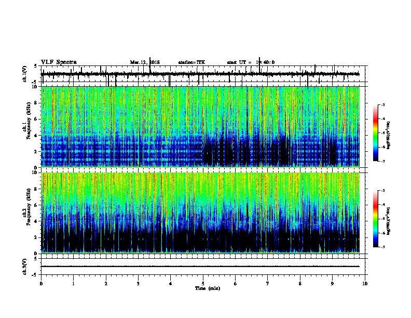
Task: Click the "VLF Spectra" plot title
Action: 59,62
